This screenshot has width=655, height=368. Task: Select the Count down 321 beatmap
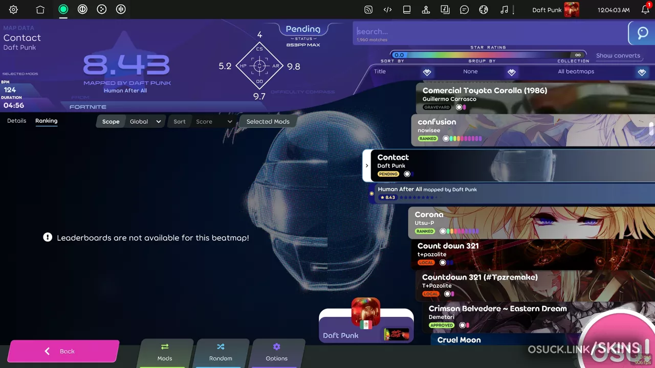click(533, 254)
